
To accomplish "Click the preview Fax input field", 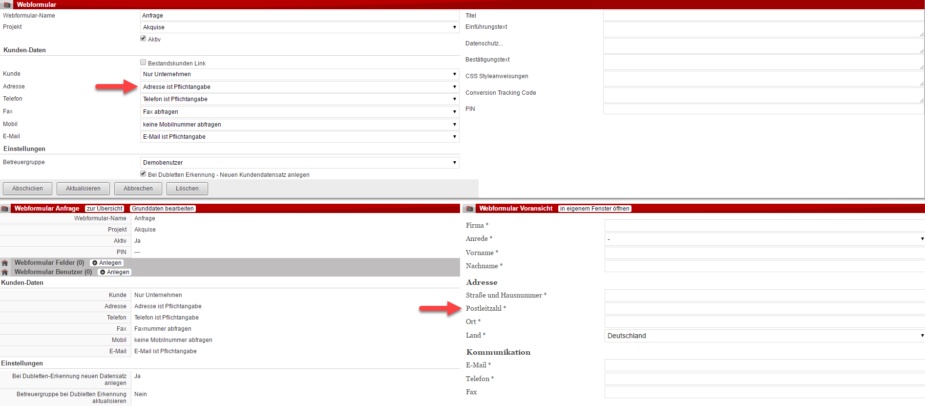I will point(764,392).
